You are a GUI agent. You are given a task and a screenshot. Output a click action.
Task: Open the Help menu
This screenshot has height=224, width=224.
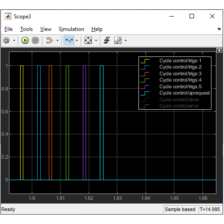pos(97,29)
